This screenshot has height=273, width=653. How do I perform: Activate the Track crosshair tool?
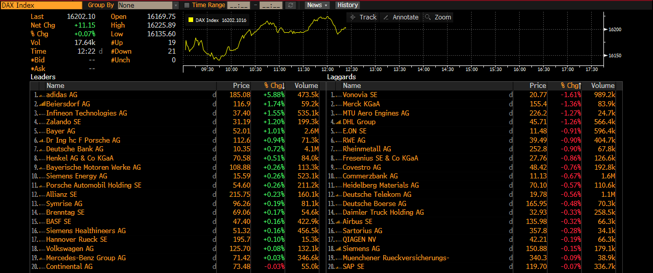tap(363, 17)
